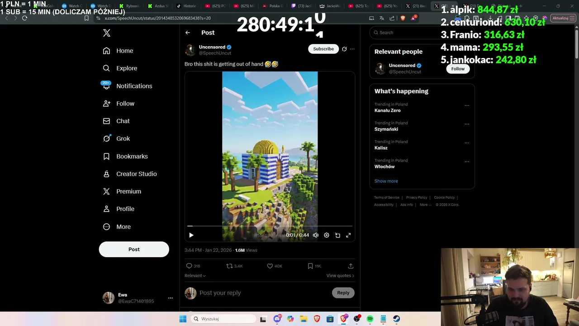
Task: Click the translate icon in the address bar
Action: click(382, 18)
